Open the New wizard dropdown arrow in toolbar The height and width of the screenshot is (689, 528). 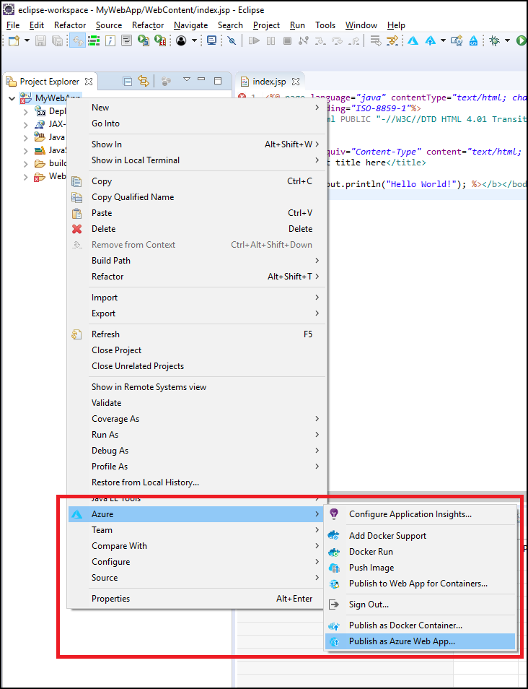point(27,41)
